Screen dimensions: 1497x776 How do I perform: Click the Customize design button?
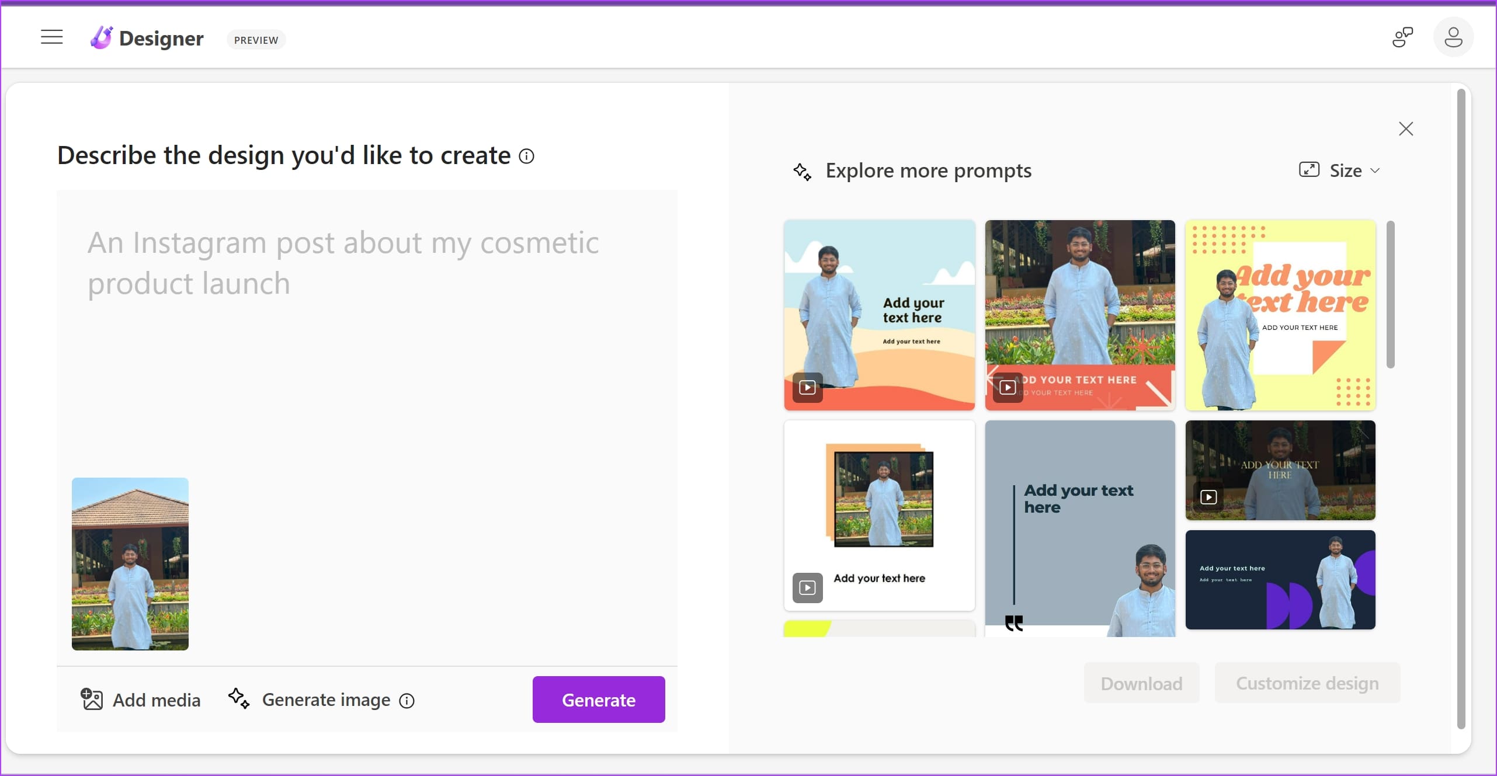pos(1307,683)
